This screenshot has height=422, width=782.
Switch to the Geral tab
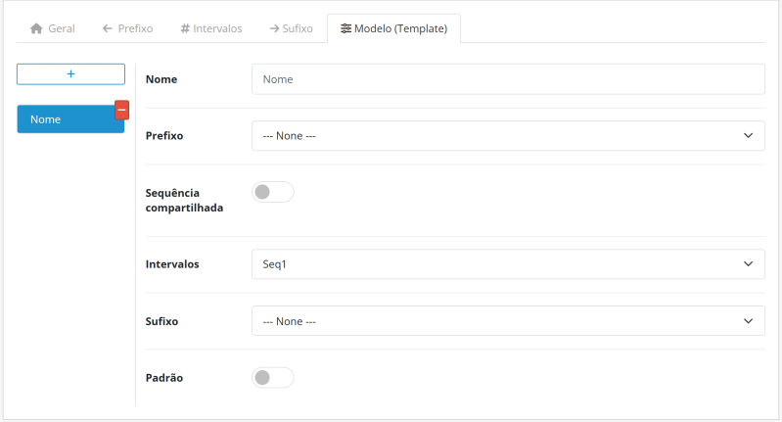coord(53,28)
